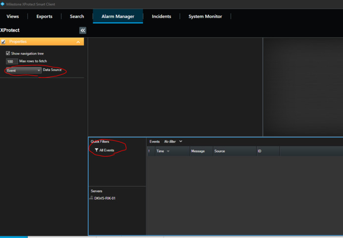Sort events by the Source column

(x=220, y=151)
